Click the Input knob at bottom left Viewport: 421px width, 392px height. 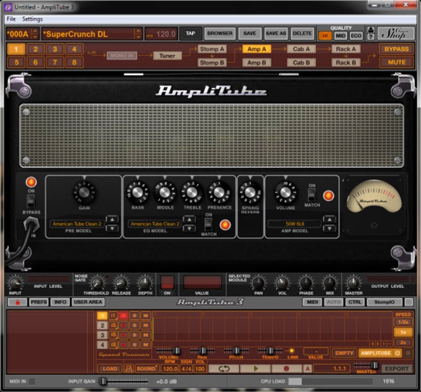15,283
